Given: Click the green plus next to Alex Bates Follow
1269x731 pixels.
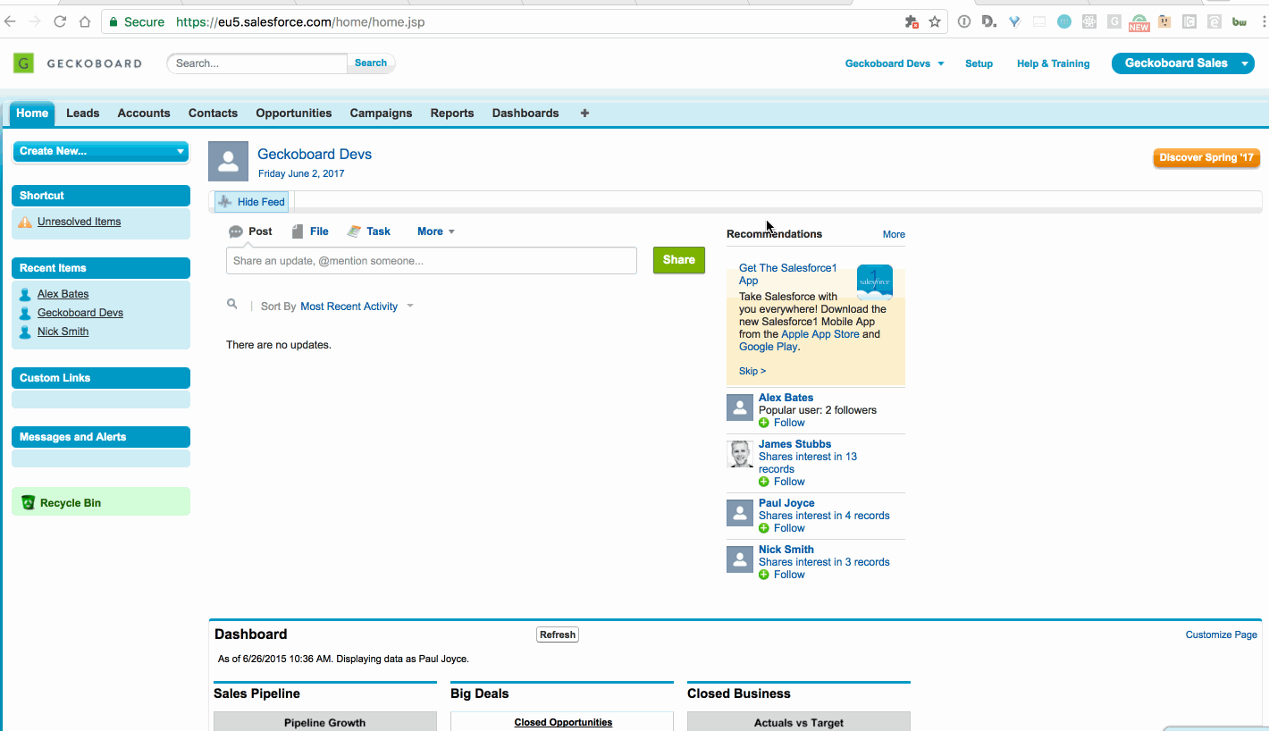Looking at the screenshot, I should [764, 423].
